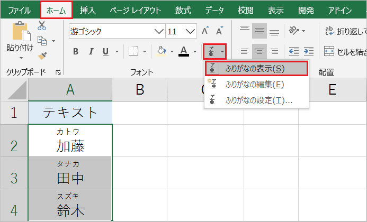Click the Cut scissors icon
The width and height of the screenshot is (367, 222).
(x=42, y=25)
